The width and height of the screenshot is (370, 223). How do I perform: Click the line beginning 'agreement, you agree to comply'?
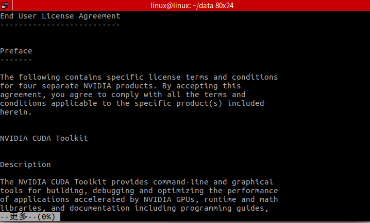coord(123,95)
